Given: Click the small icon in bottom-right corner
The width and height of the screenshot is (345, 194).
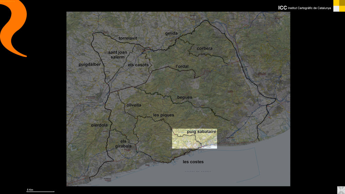Looking at the screenshot, I should 341,190.
